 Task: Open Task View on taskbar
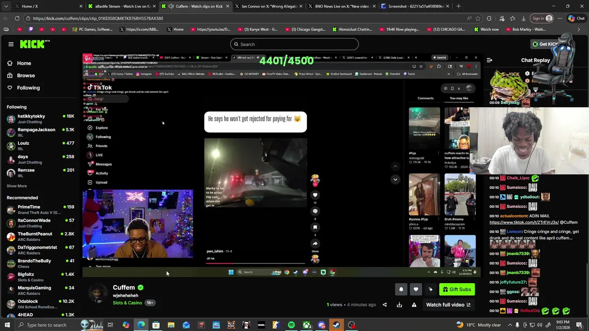pos(110,325)
